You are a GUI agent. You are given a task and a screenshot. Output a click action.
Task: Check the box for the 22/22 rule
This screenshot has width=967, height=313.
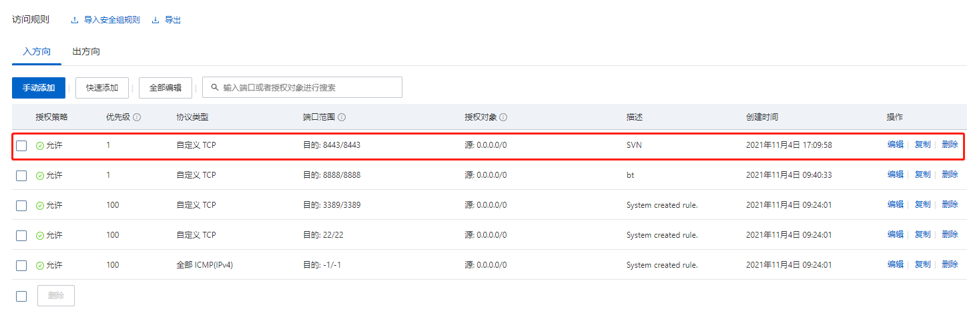pyautogui.click(x=21, y=236)
